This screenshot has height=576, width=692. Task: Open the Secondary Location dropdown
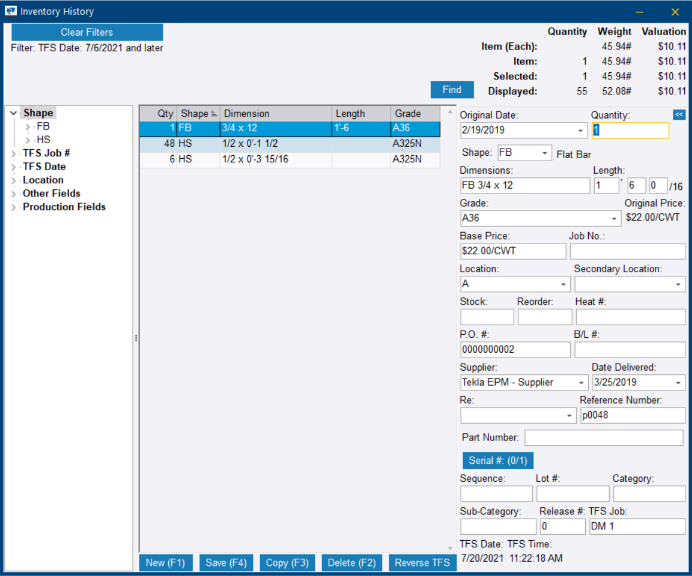click(678, 284)
